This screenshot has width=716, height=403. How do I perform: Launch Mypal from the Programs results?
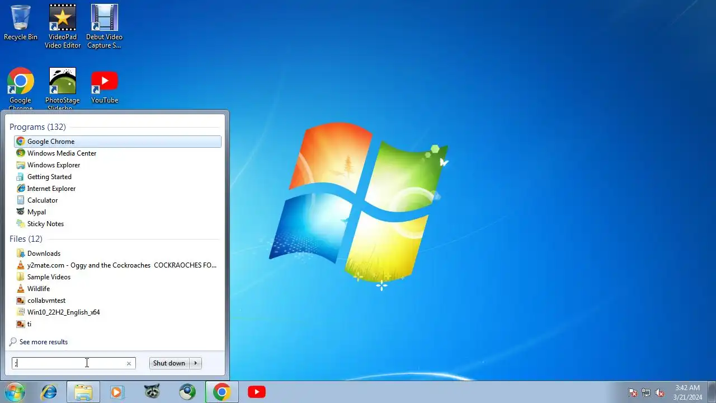point(117,212)
